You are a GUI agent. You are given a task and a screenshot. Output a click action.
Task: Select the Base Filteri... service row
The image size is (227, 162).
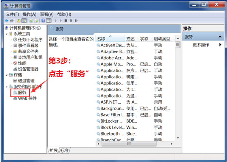point(135,115)
